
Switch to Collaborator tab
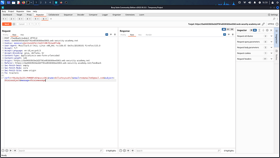54,15
